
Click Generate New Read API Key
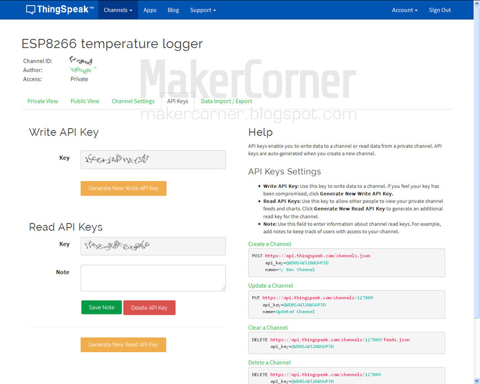click(123, 344)
